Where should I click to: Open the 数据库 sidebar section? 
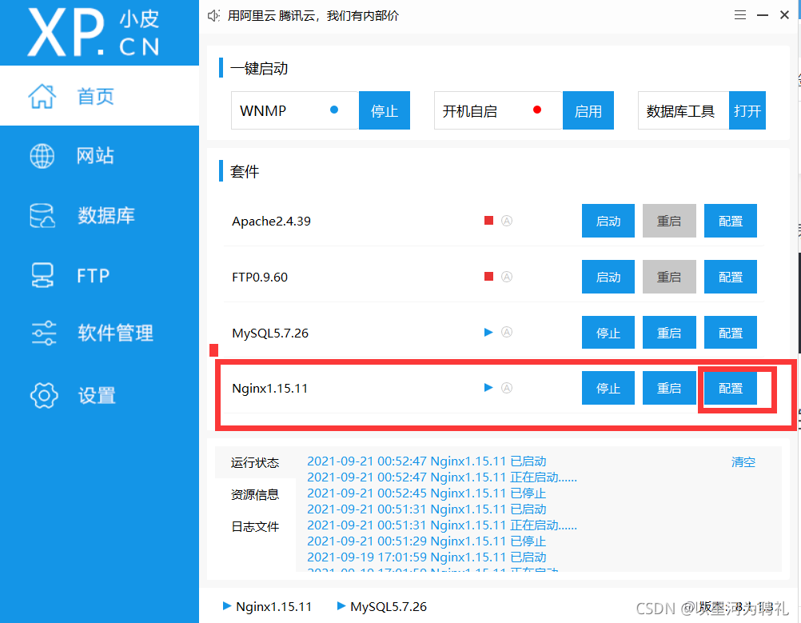point(99,215)
